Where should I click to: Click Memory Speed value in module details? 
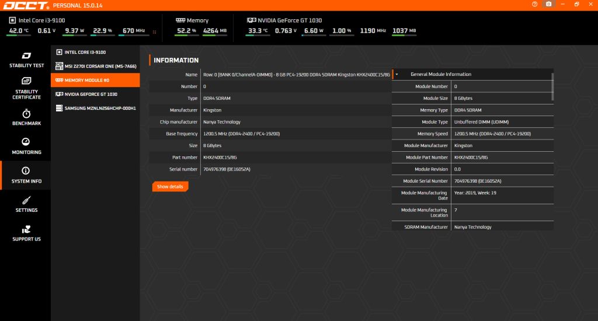click(x=492, y=134)
